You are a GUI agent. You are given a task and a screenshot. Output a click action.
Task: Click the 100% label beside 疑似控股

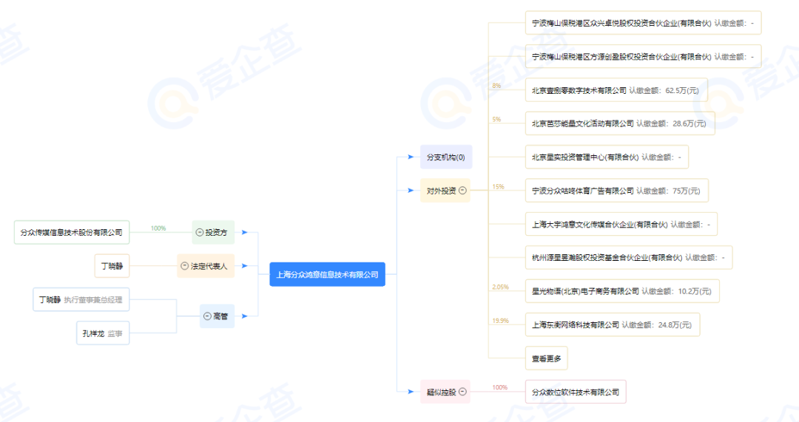point(500,387)
